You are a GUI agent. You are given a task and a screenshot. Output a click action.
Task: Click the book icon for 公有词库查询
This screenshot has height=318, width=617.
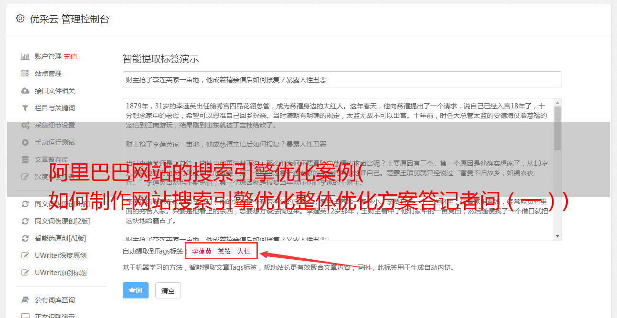(x=25, y=300)
